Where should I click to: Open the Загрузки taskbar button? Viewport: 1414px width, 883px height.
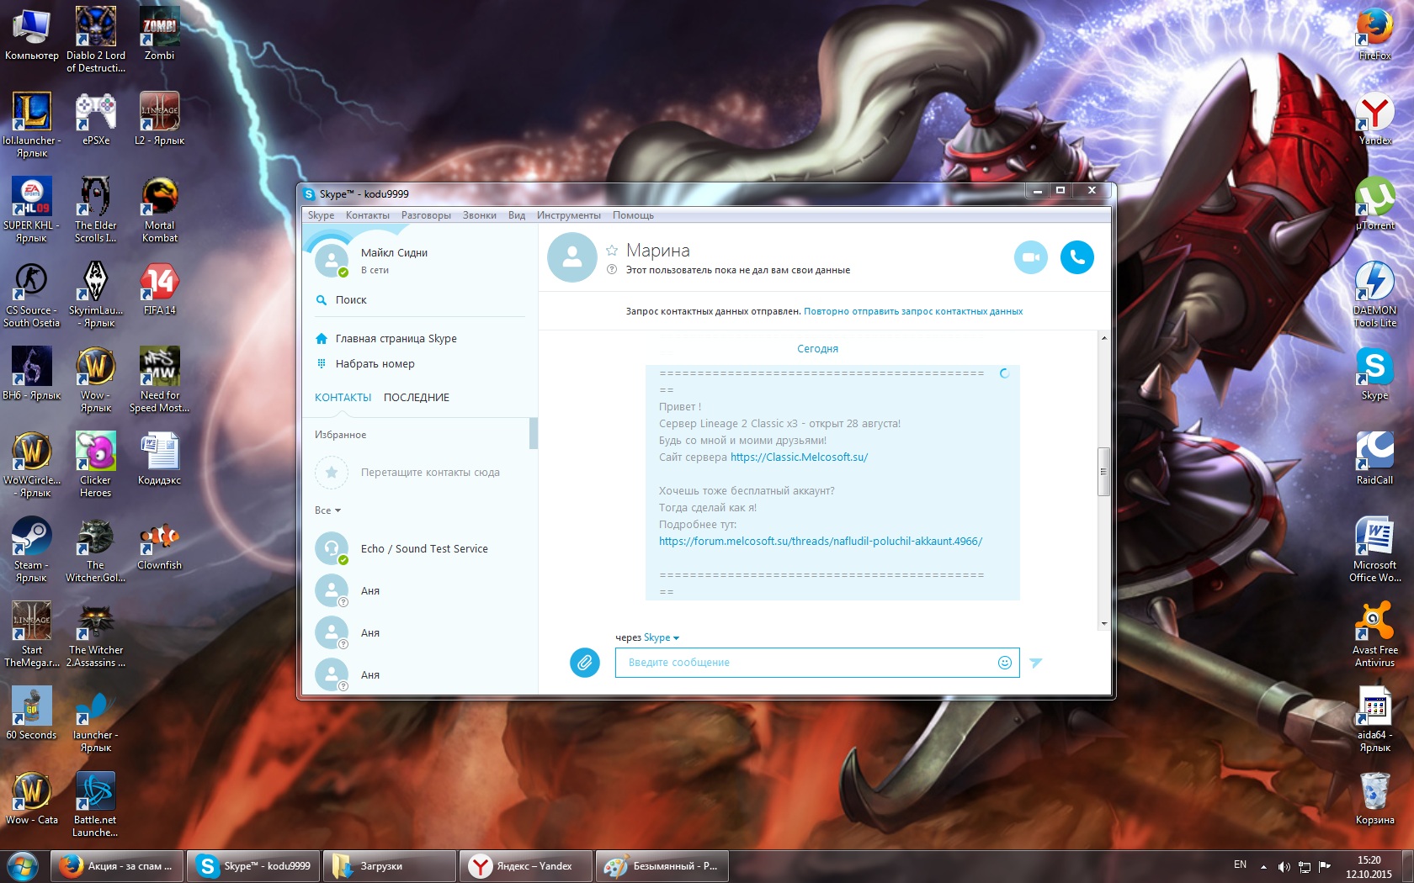[x=390, y=866]
